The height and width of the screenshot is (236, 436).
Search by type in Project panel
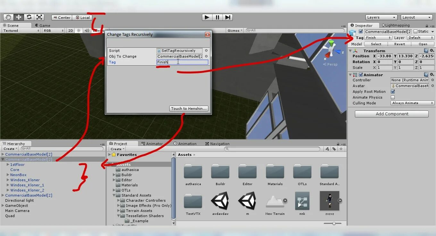[327, 149]
